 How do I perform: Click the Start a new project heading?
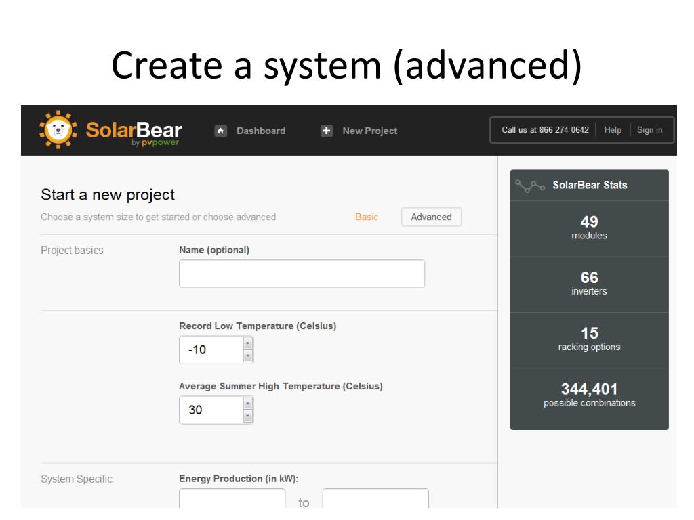108,195
